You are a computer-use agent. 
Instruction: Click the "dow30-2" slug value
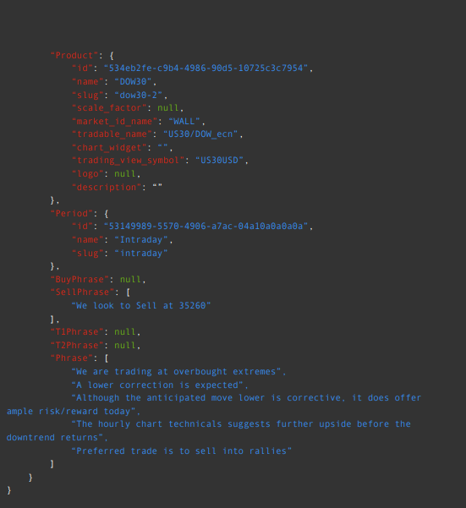point(139,95)
